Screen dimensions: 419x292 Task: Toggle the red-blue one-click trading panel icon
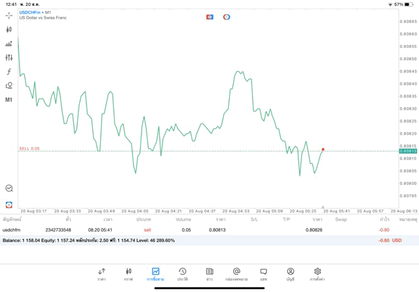9,204
